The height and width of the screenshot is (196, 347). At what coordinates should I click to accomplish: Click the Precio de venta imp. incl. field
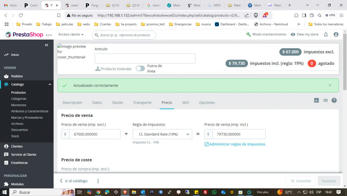(239, 134)
